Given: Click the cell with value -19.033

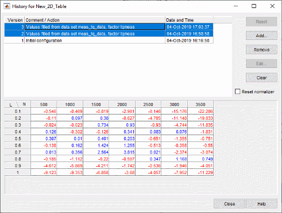Looking at the screenshot, I should coord(200,118).
